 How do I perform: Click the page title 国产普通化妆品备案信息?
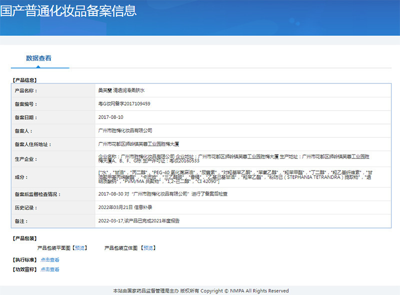tap(68, 11)
